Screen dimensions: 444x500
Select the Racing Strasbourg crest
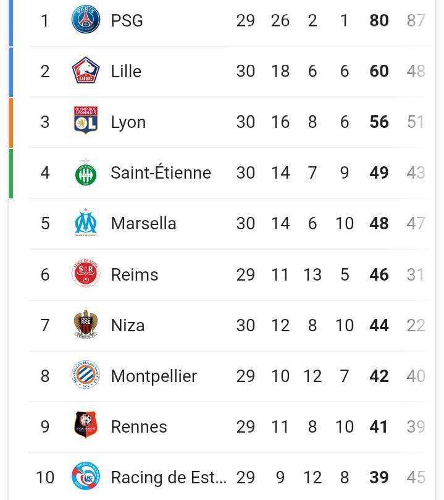[x=85, y=476]
